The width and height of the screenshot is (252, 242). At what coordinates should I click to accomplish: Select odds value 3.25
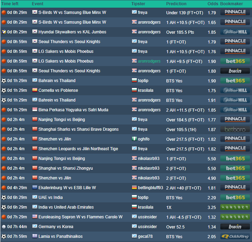click(212, 208)
